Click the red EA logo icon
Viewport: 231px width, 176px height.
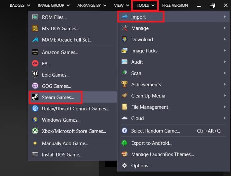click(35, 63)
